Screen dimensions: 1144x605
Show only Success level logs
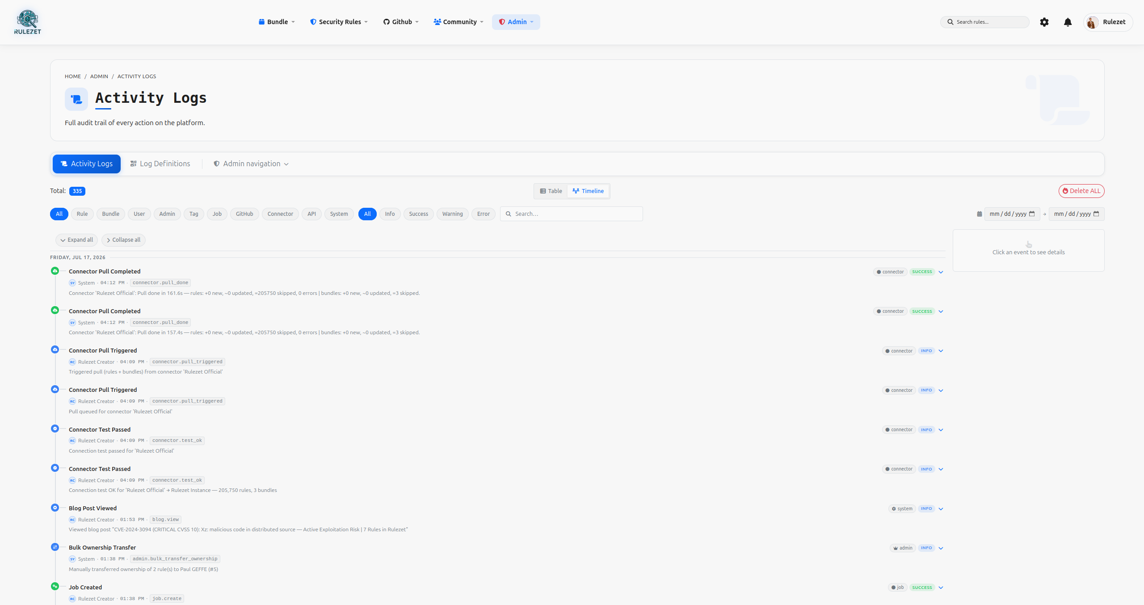tap(419, 214)
